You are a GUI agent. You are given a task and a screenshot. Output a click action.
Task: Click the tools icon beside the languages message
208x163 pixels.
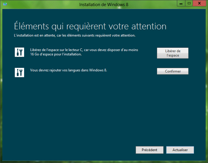click(x=20, y=72)
